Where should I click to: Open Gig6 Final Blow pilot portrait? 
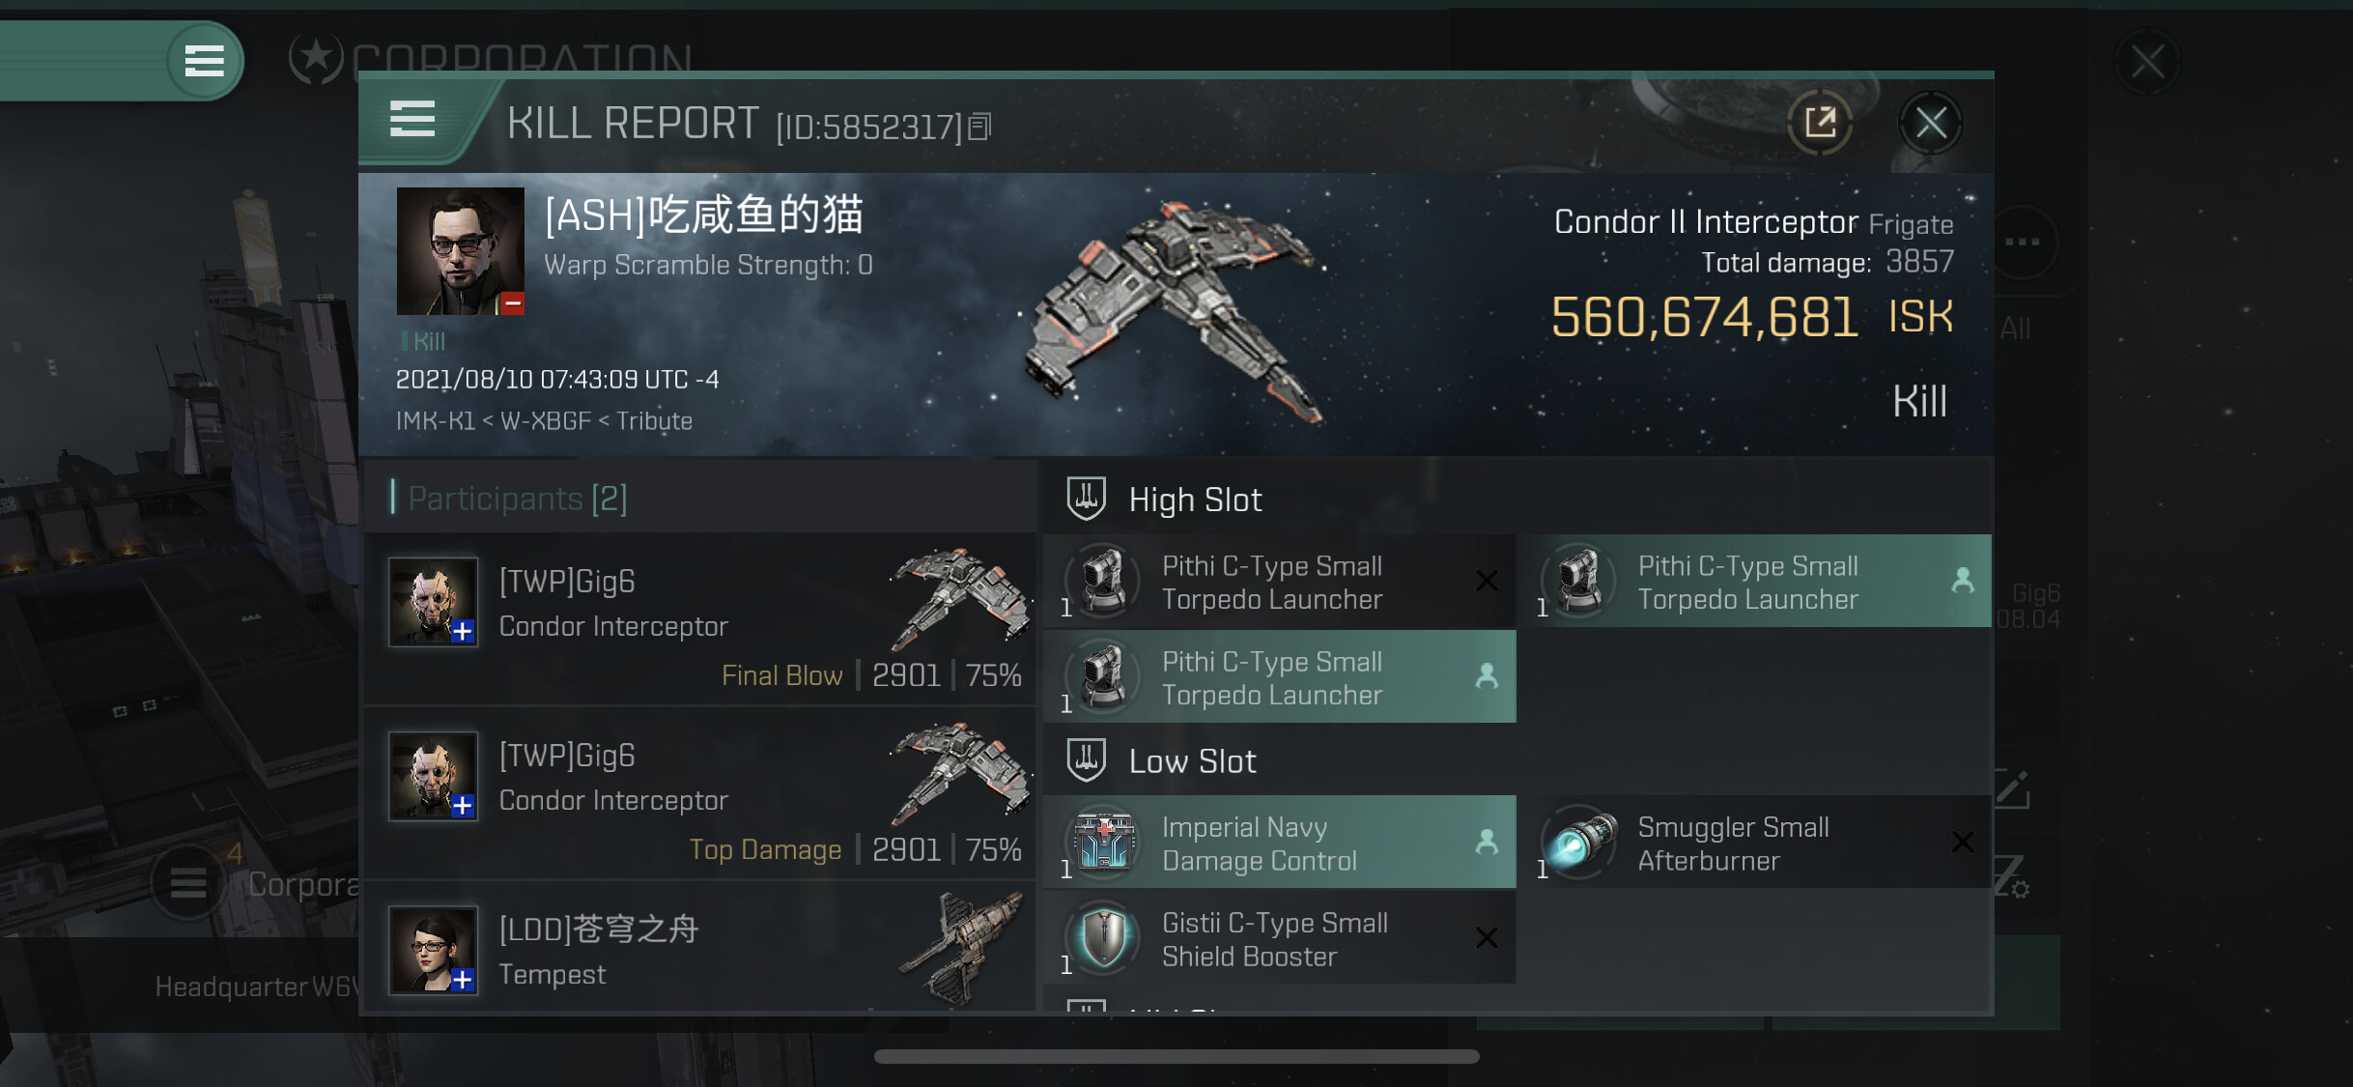point(433,601)
